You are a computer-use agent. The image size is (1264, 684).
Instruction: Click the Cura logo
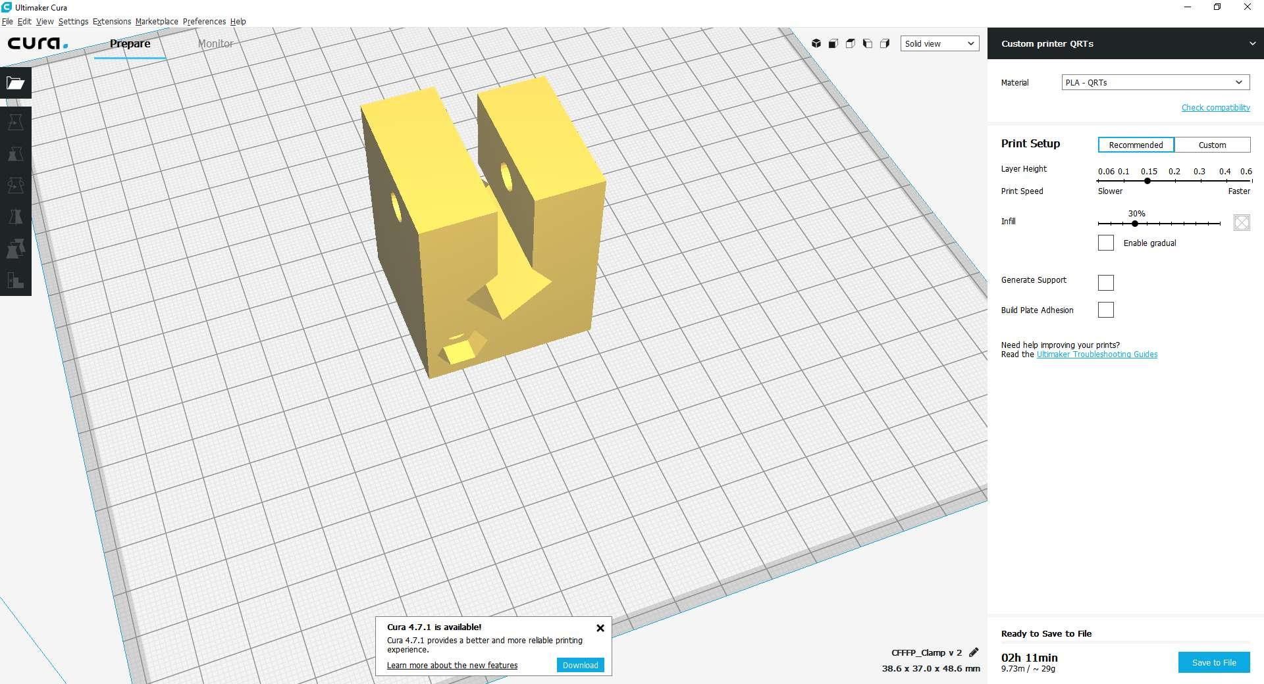pyautogui.click(x=38, y=43)
